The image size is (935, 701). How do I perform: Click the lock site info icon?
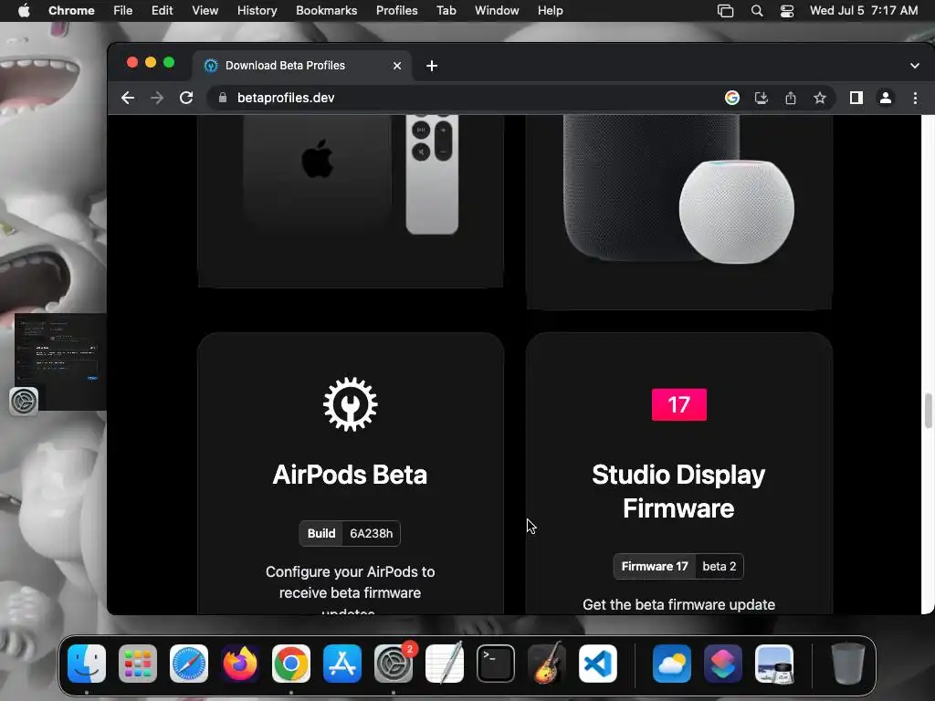[x=223, y=98]
